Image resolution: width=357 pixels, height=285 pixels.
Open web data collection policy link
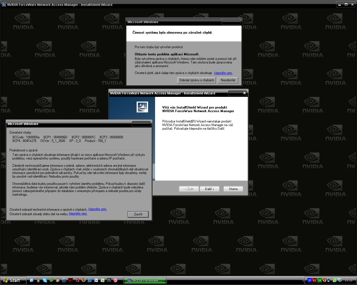78,213
